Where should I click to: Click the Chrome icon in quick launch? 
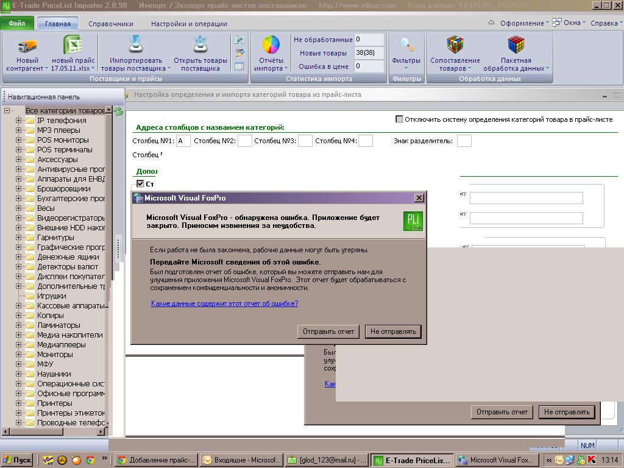point(90,460)
